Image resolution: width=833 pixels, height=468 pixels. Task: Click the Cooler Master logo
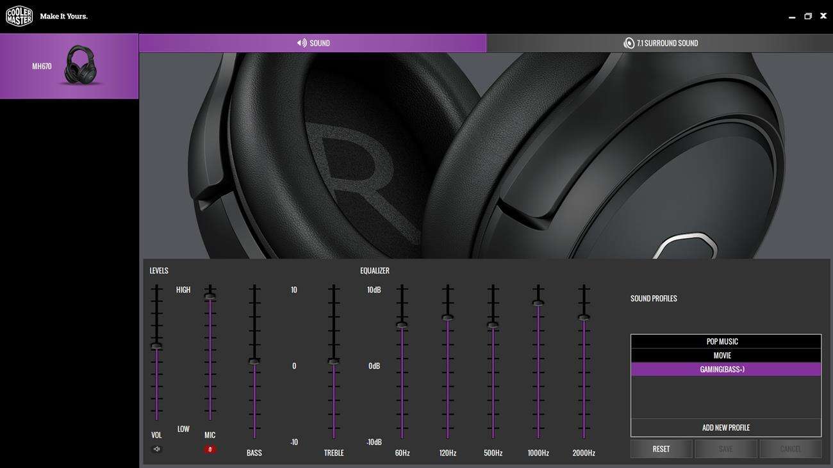19,16
